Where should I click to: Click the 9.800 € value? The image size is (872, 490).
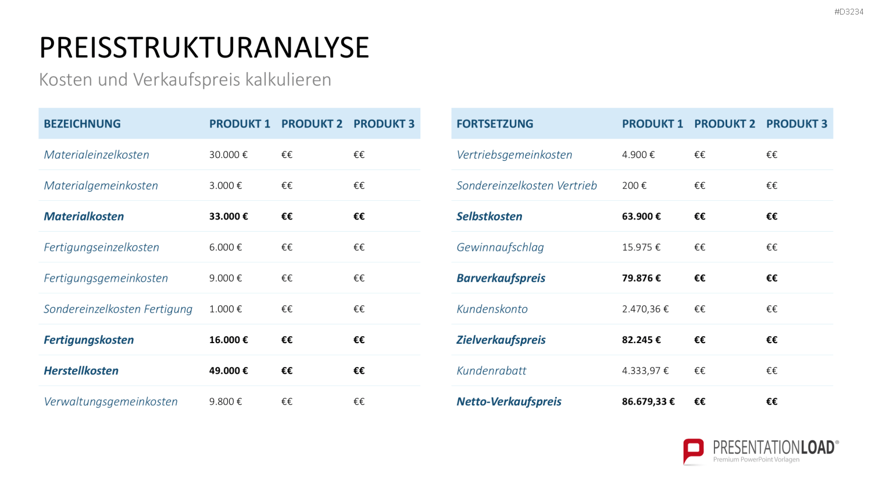226,401
